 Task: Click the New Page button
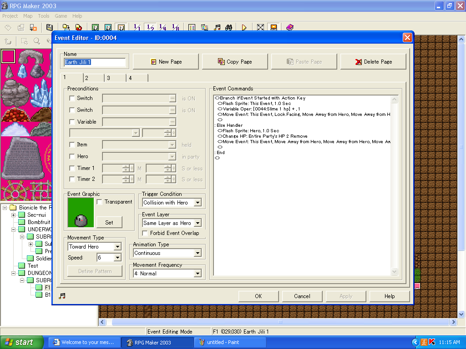[x=166, y=62]
